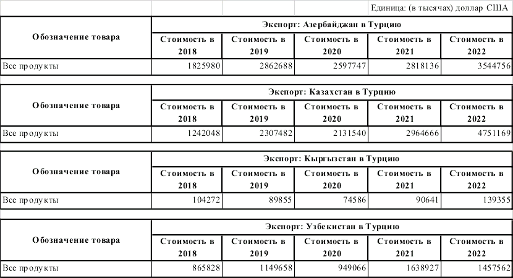
Task: Click 'Стоимость в 2020' header in Azerbaijan table
Action: (331, 45)
